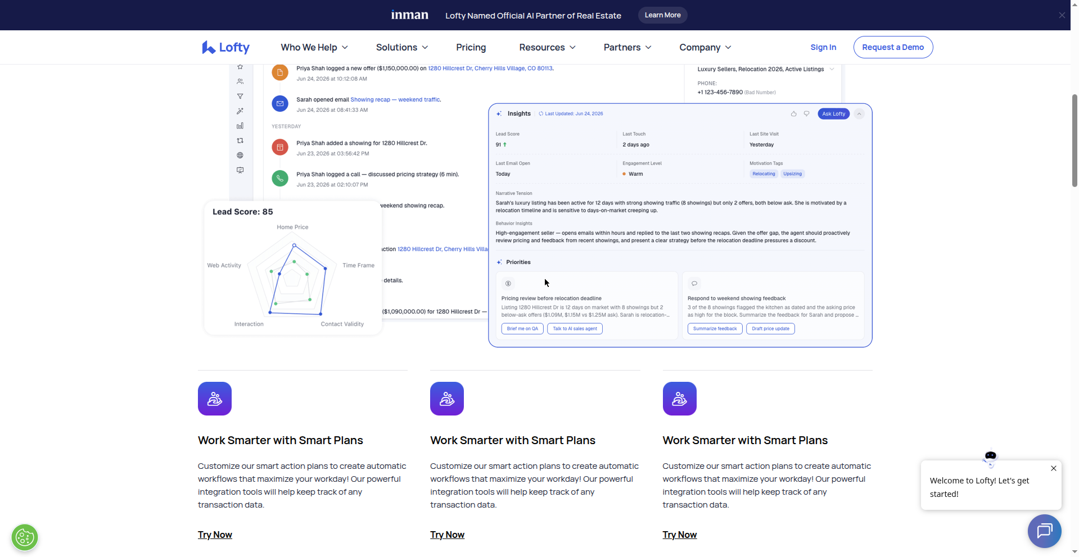Click the Draft price update button
This screenshot has width=1079, height=557.
point(770,328)
